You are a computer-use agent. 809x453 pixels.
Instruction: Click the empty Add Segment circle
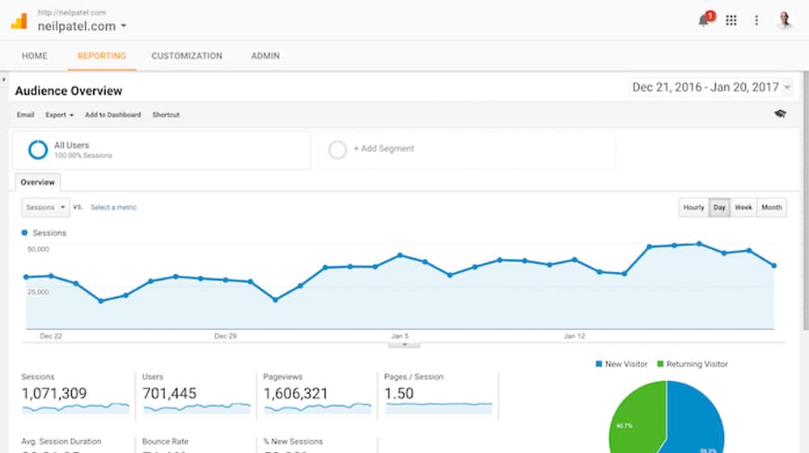(x=337, y=150)
